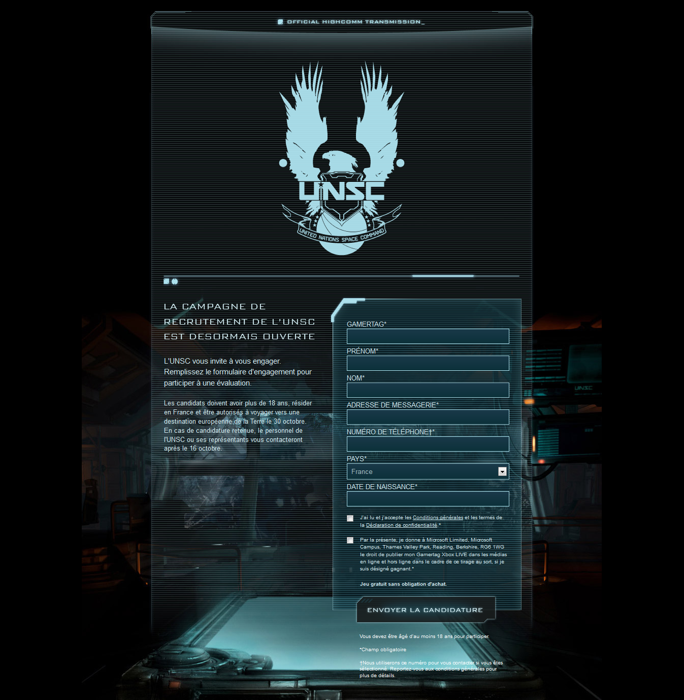
Task: Click the Date de naissance field
Action: (428, 499)
